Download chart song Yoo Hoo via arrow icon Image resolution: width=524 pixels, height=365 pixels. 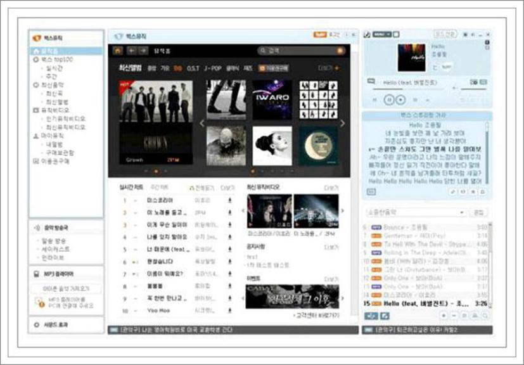pyautogui.click(x=229, y=311)
